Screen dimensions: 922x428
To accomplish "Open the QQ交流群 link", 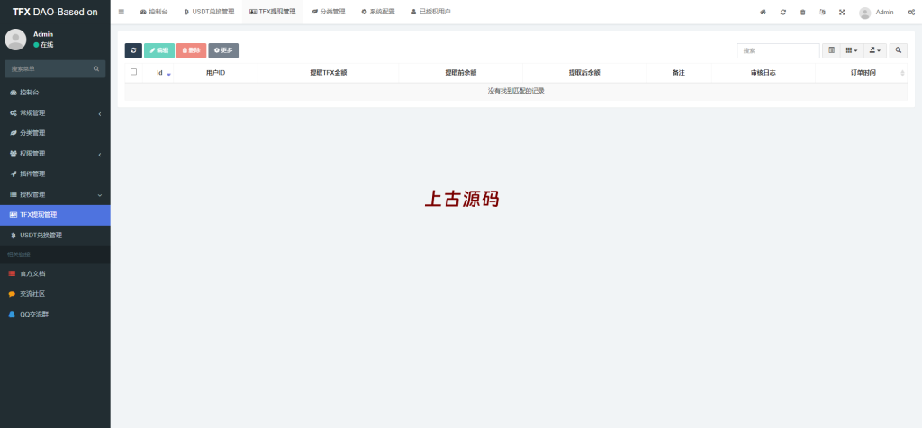I will [x=55, y=314].
